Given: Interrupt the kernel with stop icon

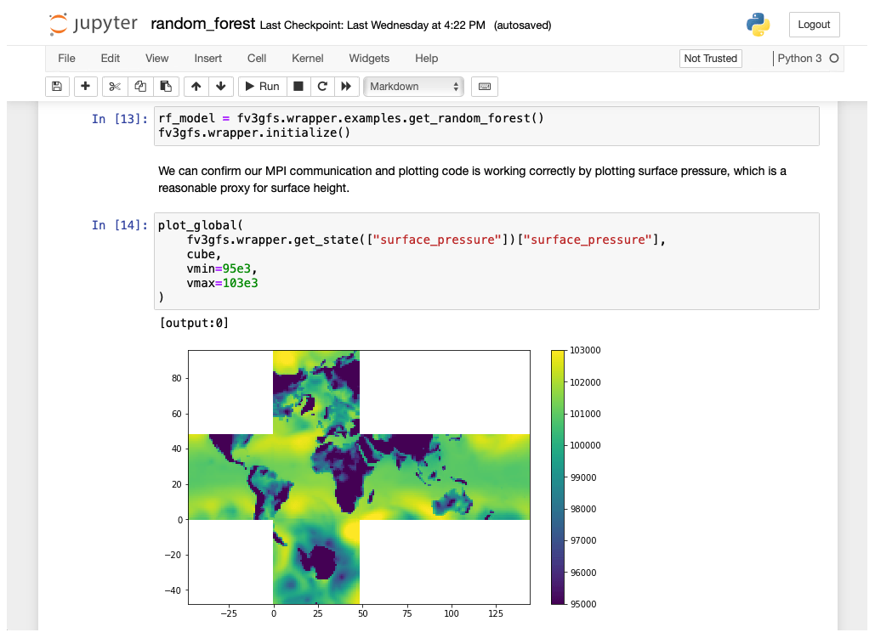Looking at the screenshot, I should [x=298, y=86].
